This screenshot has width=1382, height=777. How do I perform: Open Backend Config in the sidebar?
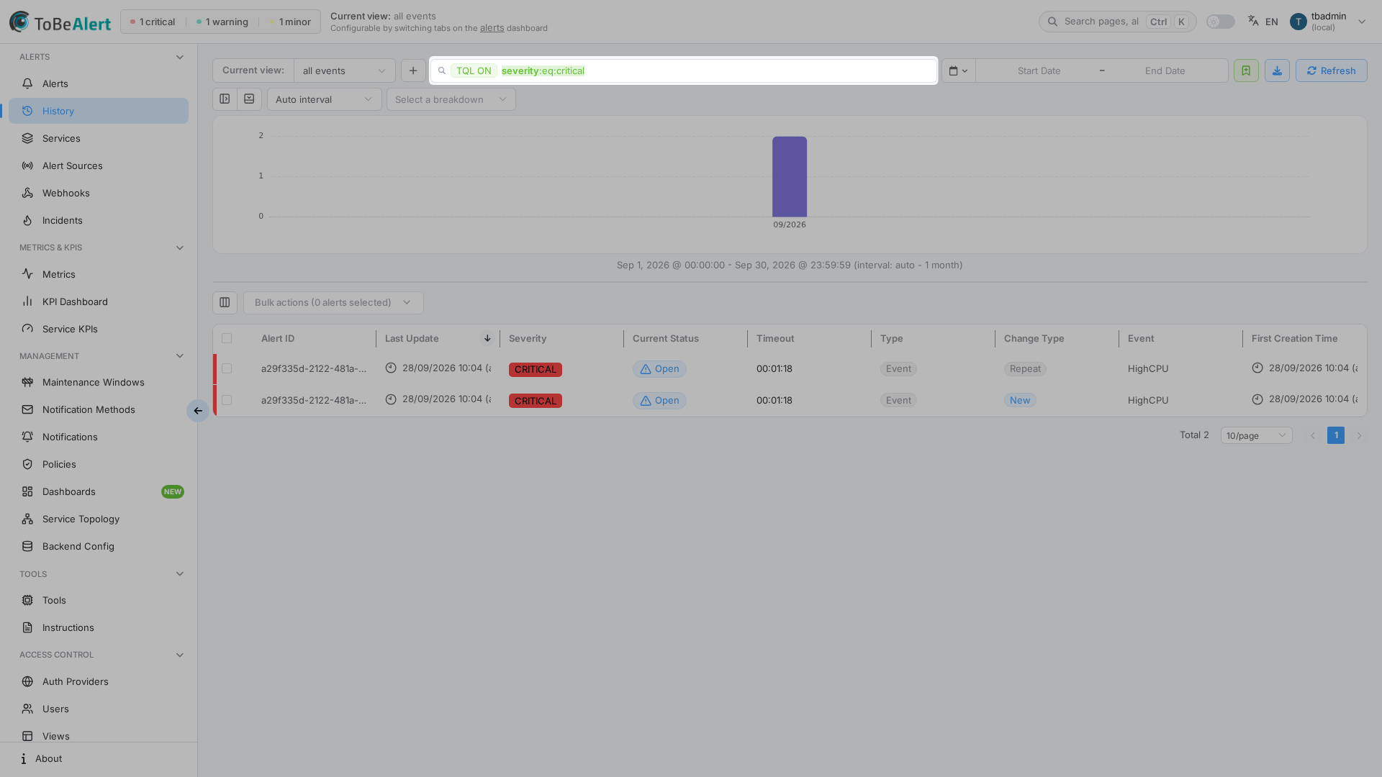[x=99, y=546]
